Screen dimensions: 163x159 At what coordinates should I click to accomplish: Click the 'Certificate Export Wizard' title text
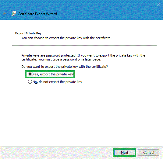37,14
